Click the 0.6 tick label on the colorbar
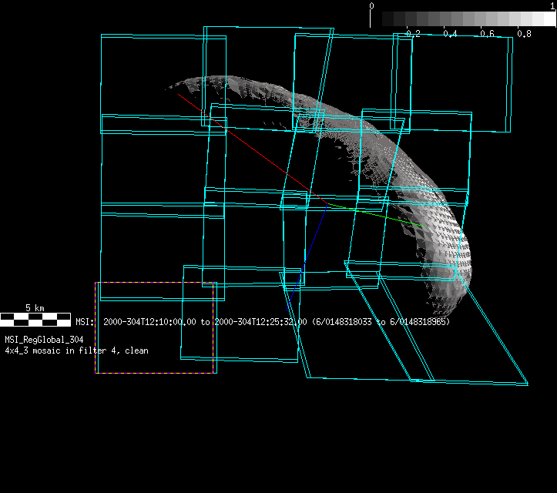This screenshot has width=557, height=493. (x=487, y=34)
